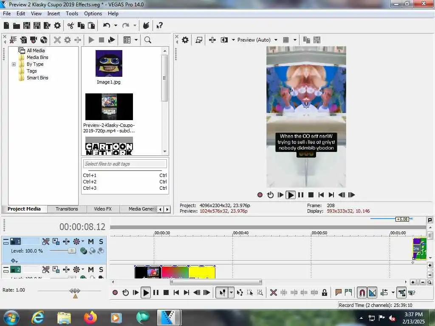Select All Media in the tree

pos(36,51)
